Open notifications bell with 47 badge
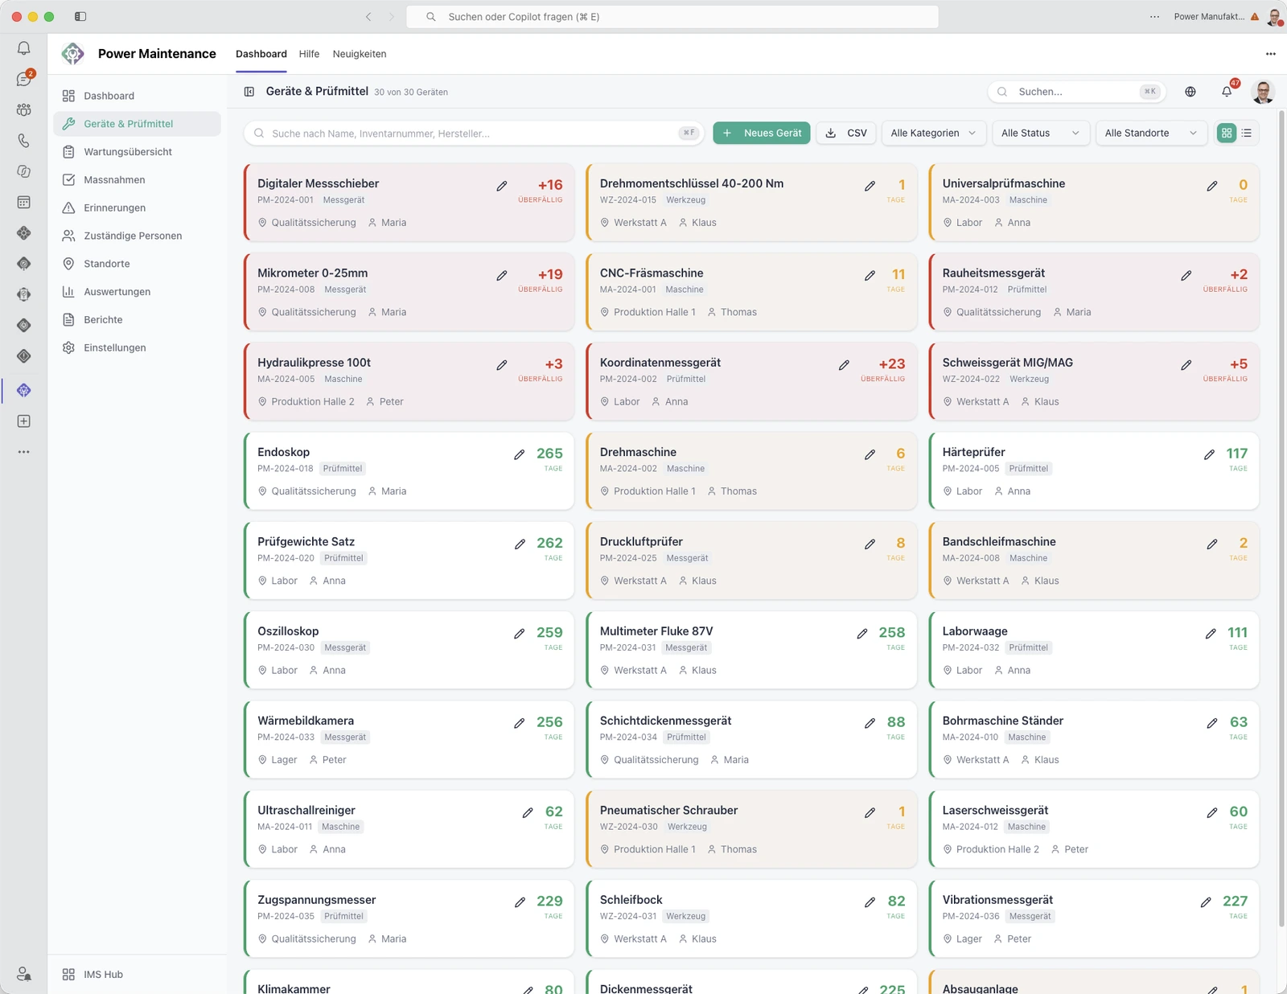Viewport: 1287px width, 994px height. 1227,91
